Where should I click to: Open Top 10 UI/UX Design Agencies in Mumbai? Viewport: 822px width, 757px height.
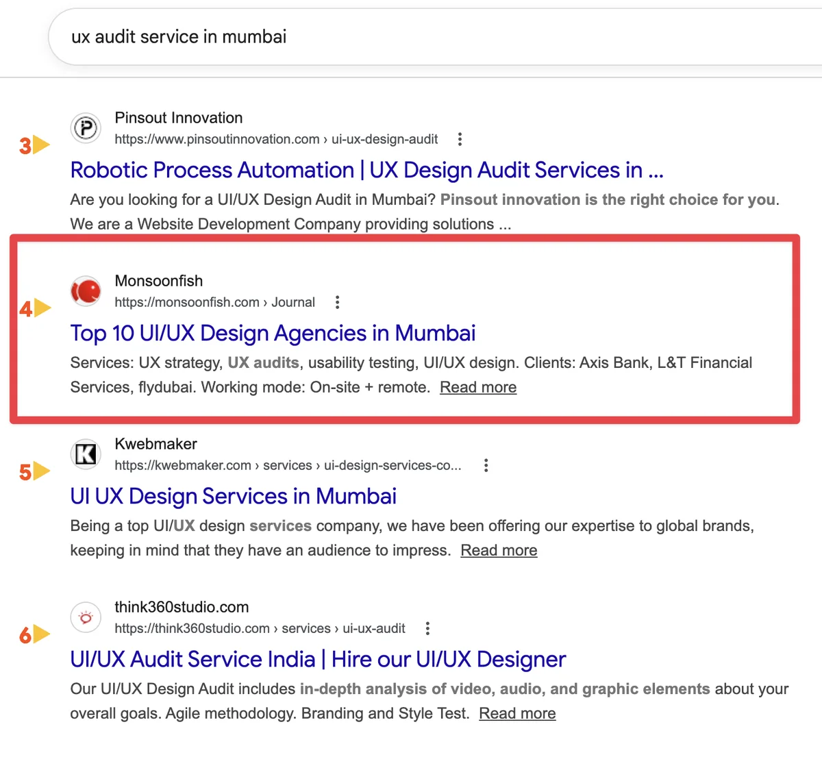point(273,333)
